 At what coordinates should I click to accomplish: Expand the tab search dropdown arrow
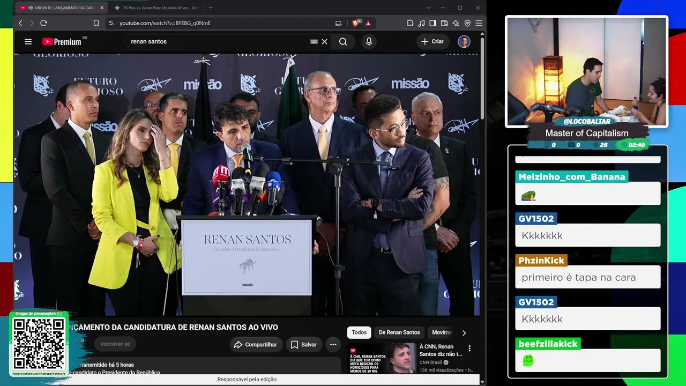428,8
